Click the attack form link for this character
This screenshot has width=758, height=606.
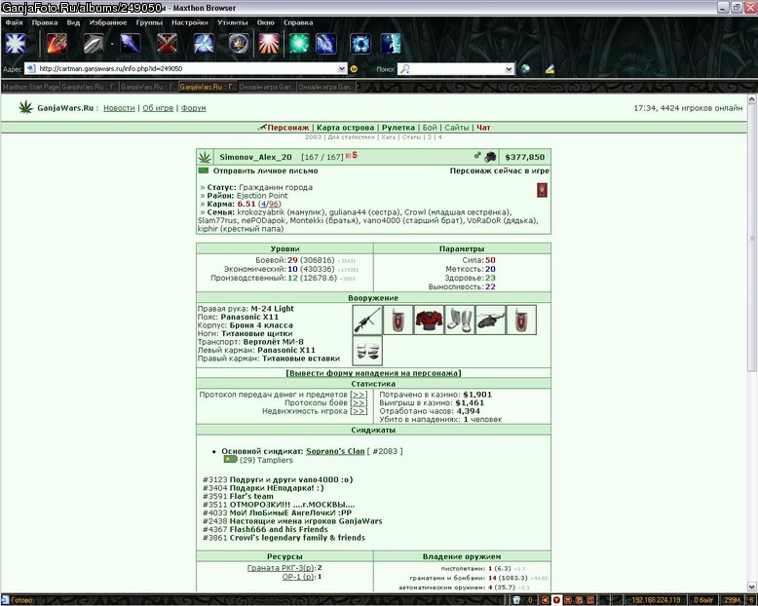coord(373,373)
